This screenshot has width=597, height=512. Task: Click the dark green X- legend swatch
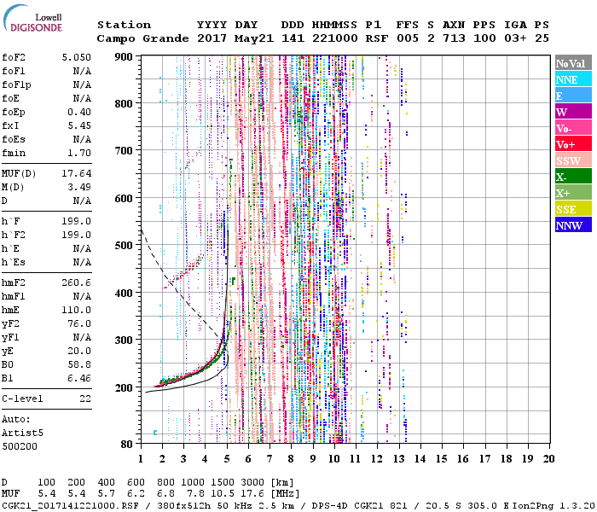(572, 177)
